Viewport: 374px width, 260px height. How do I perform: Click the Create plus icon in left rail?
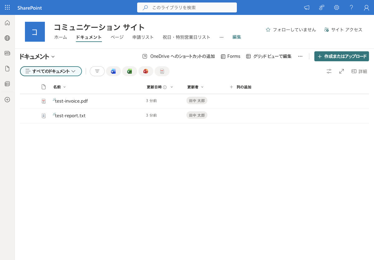click(7, 100)
